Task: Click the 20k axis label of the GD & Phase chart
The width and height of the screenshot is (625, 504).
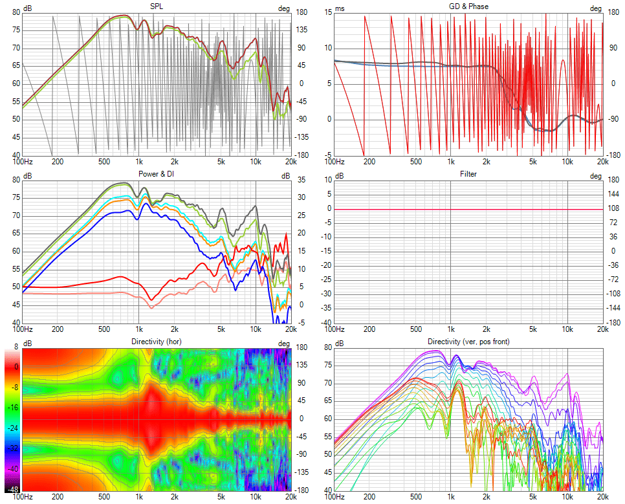Action: click(603, 162)
